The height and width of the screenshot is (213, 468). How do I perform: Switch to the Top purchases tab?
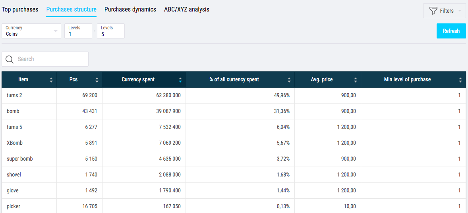20,10
